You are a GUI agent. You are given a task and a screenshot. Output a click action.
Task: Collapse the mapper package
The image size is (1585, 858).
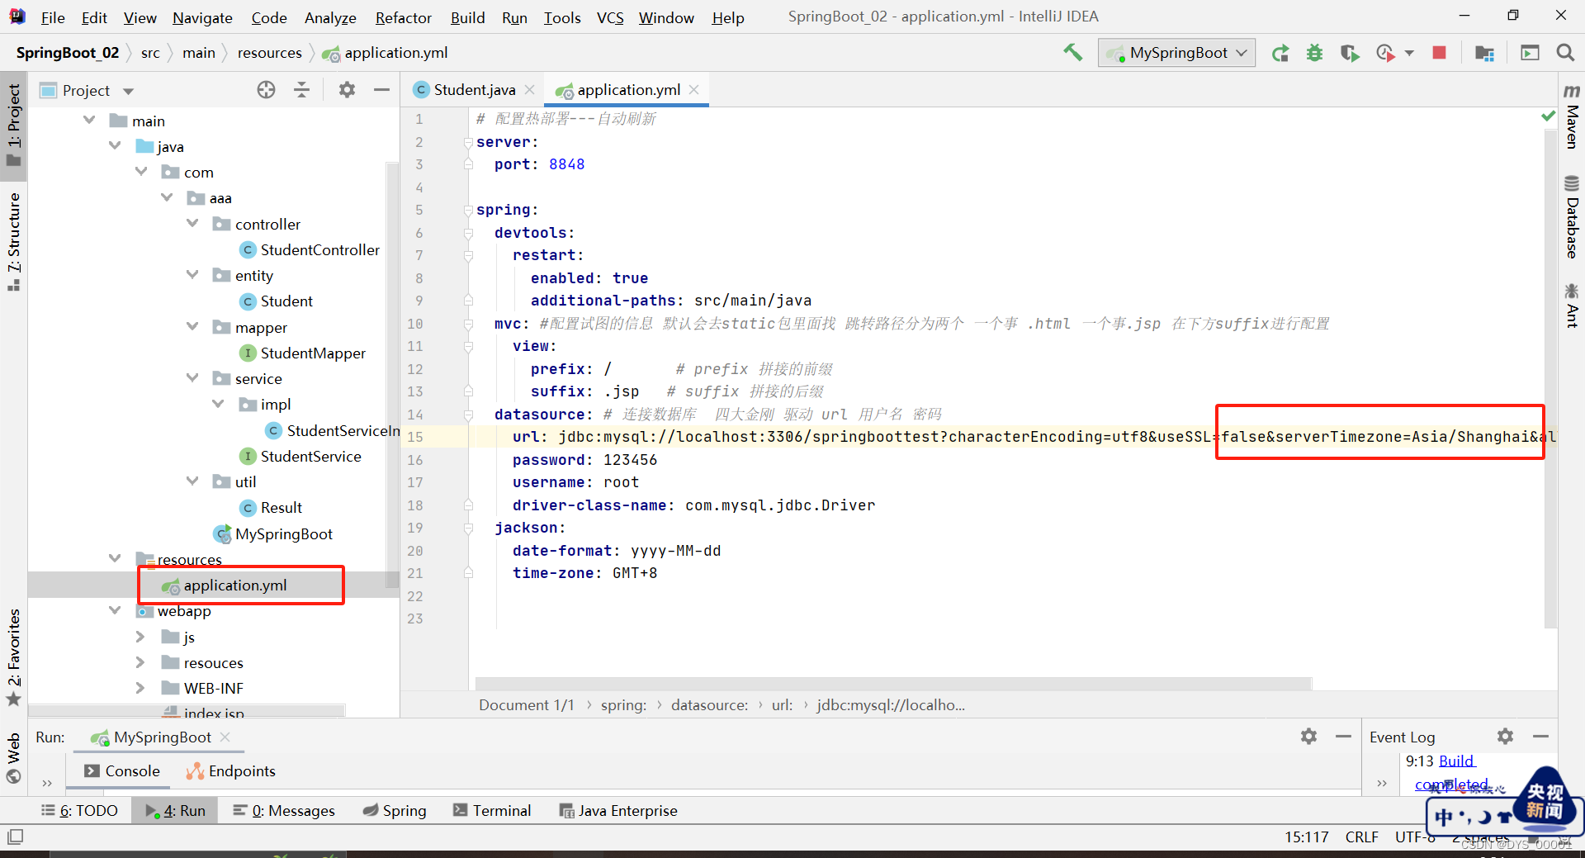[192, 327]
